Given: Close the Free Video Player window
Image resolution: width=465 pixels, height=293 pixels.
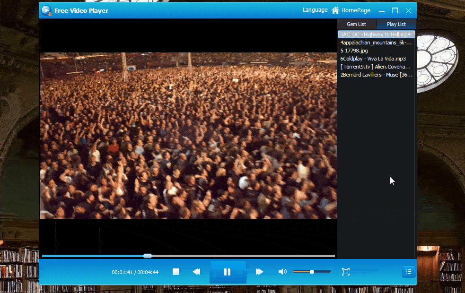Looking at the screenshot, I should [408, 11].
